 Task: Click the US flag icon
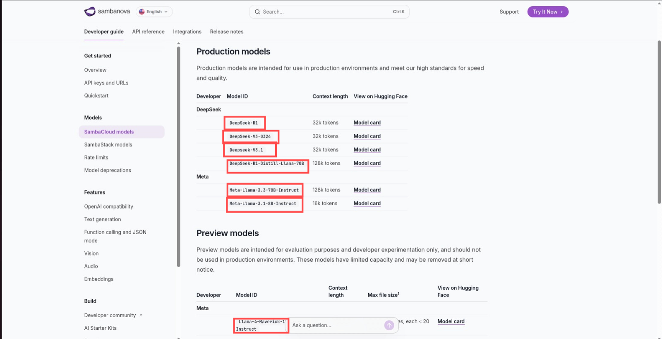pos(142,12)
